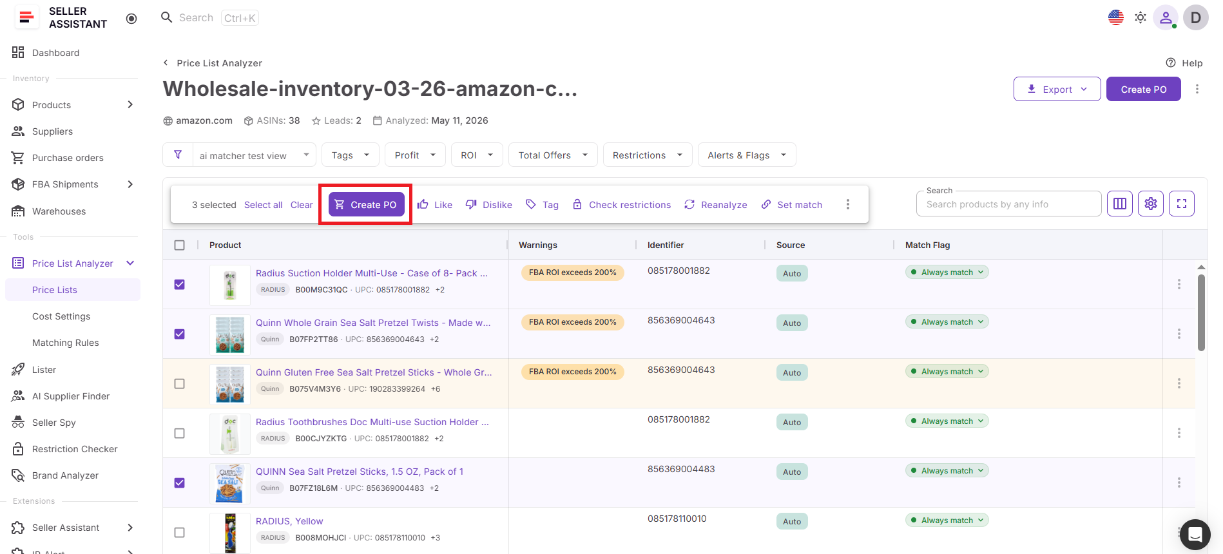Check RADIUS, Yellow row checkbox
Image resolution: width=1223 pixels, height=554 pixels.
(180, 532)
